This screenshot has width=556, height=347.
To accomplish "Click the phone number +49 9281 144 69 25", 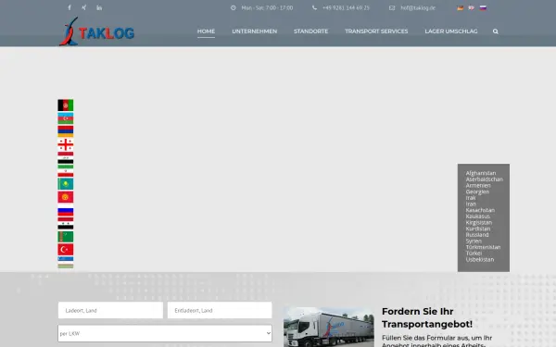I will click(x=346, y=7).
